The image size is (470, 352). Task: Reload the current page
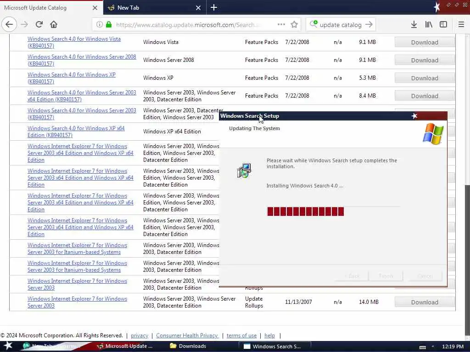point(39,25)
